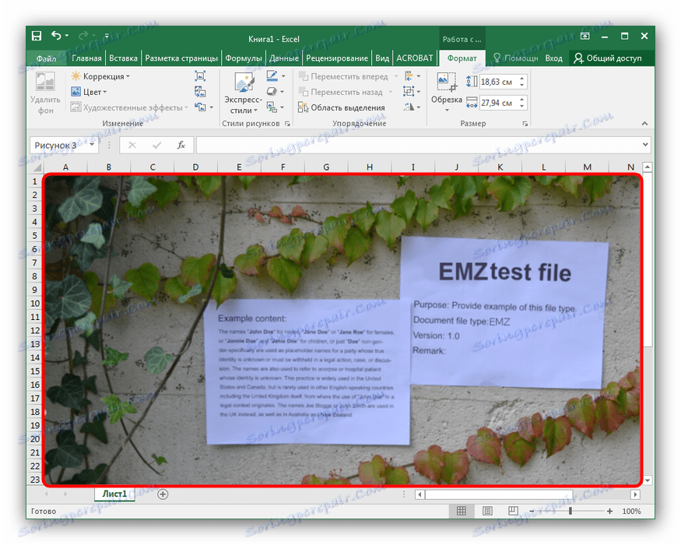The height and width of the screenshot is (545, 681).
Task: Save the workbook via the floppy icon
Action: [x=37, y=36]
